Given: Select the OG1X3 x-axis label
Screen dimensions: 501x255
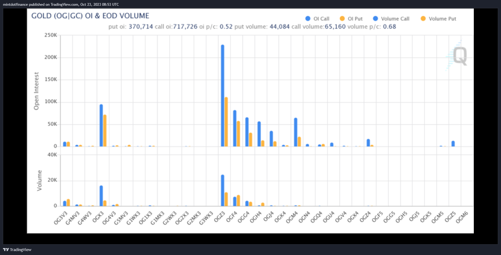Looking at the screenshot, I should tap(145, 218).
